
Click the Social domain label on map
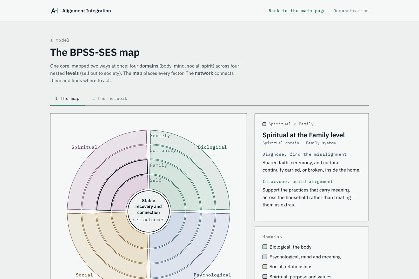coord(84,275)
